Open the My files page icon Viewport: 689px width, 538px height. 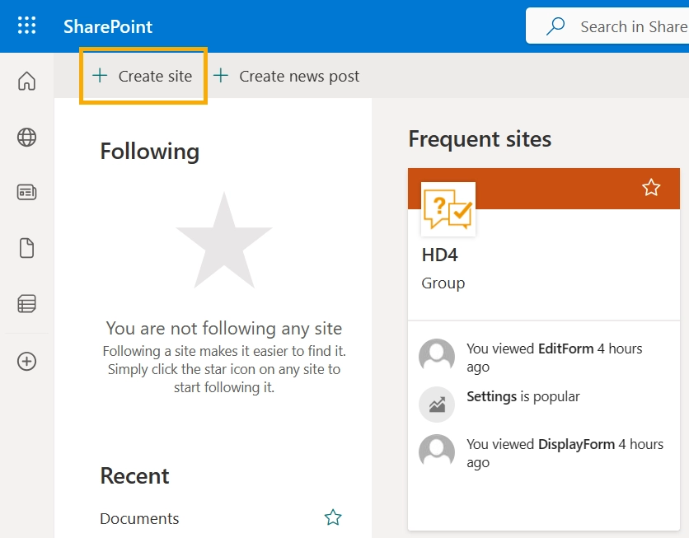[27, 248]
